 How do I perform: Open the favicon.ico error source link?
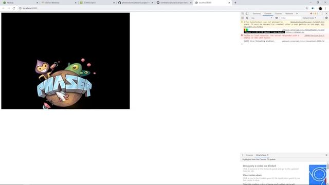pos(314,35)
